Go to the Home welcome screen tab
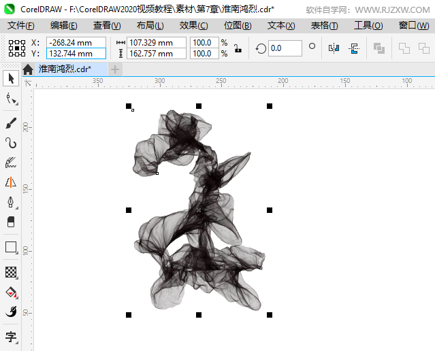Screen dimensions: 435x351 click(28, 69)
